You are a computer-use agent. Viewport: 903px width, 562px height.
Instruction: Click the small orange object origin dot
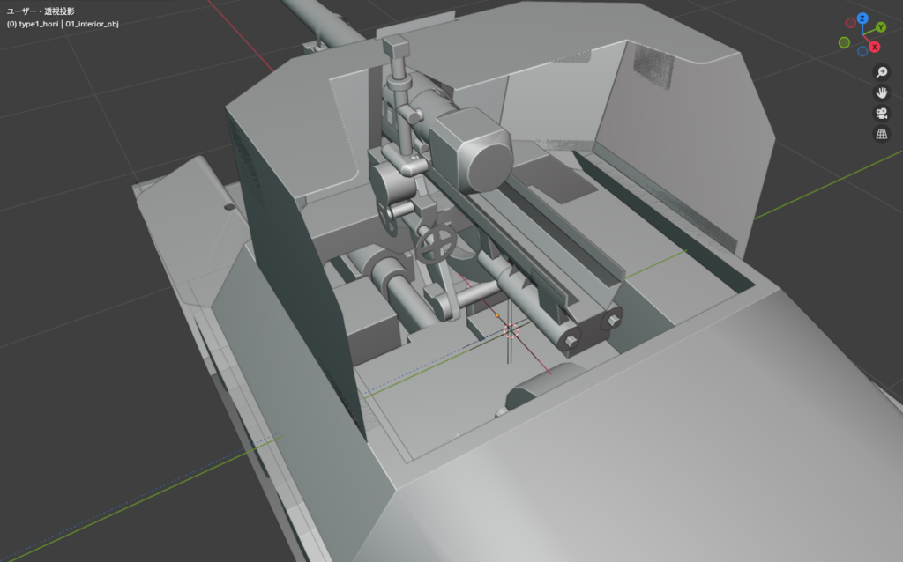497,314
